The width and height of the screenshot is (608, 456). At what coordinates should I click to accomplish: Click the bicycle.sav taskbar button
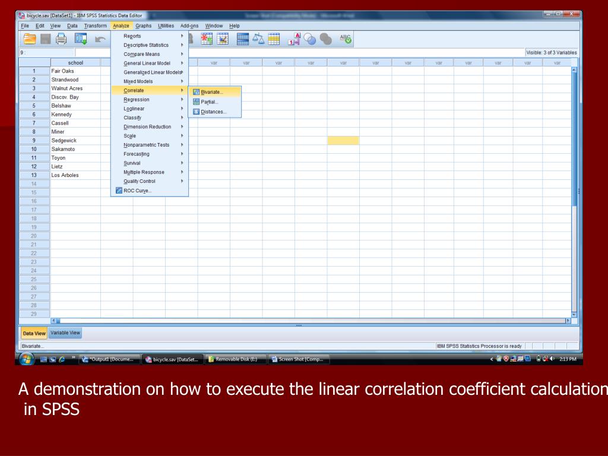tap(173, 359)
